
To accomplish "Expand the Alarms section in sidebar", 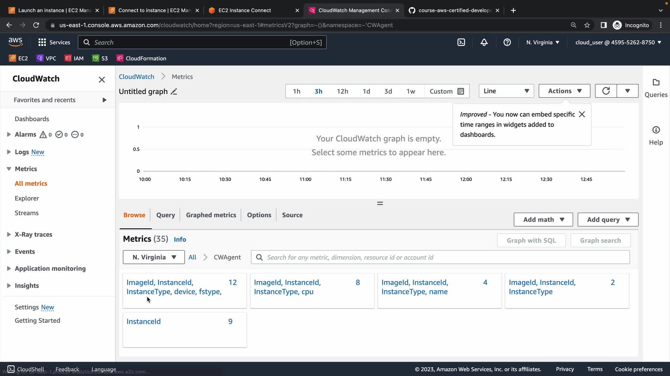I will (9, 134).
